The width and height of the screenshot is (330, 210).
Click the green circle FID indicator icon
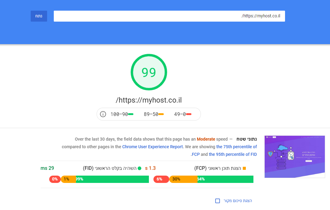point(139,168)
